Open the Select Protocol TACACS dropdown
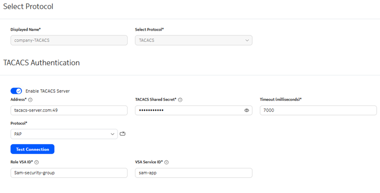The image size is (380, 193). click(193, 40)
